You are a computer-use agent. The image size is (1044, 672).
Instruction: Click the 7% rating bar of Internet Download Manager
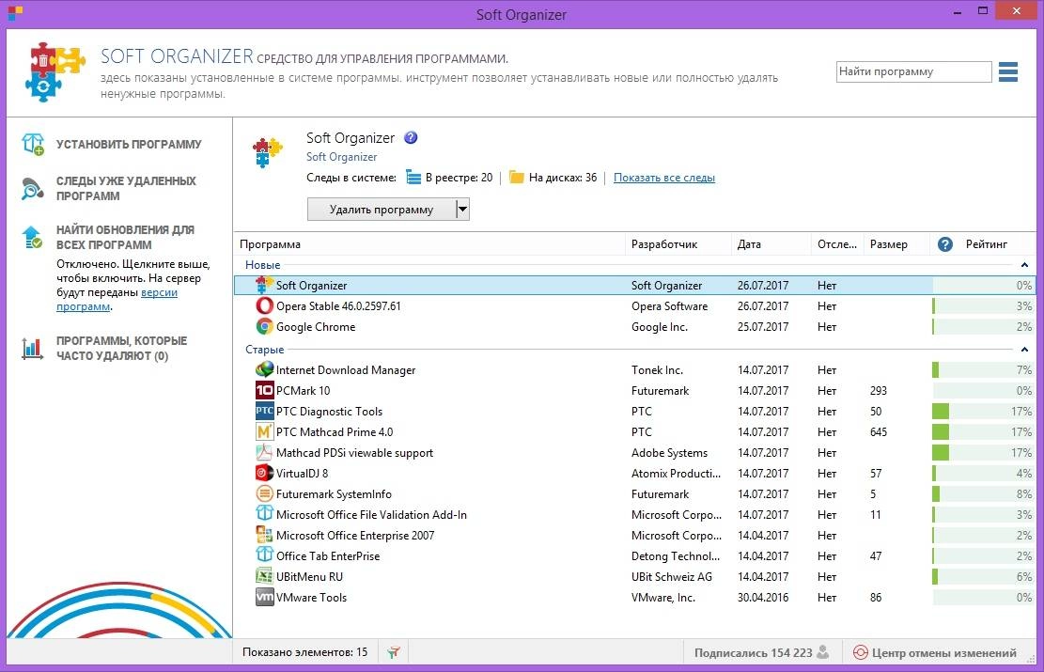984,369
